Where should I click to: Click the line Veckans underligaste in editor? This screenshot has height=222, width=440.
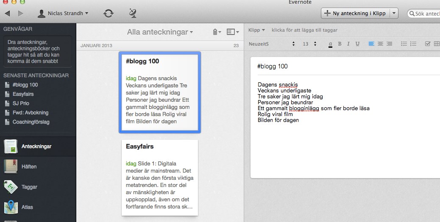pyautogui.click(x=284, y=90)
